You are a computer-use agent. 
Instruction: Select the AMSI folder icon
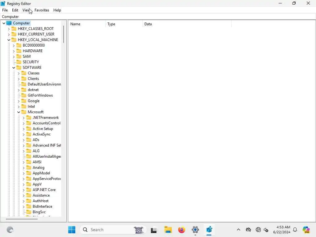tap(29, 162)
